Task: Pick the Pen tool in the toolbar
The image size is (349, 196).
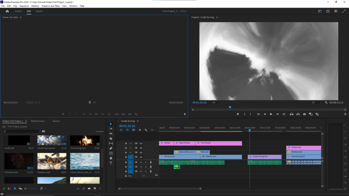Action: pyautogui.click(x=111, y=148)
